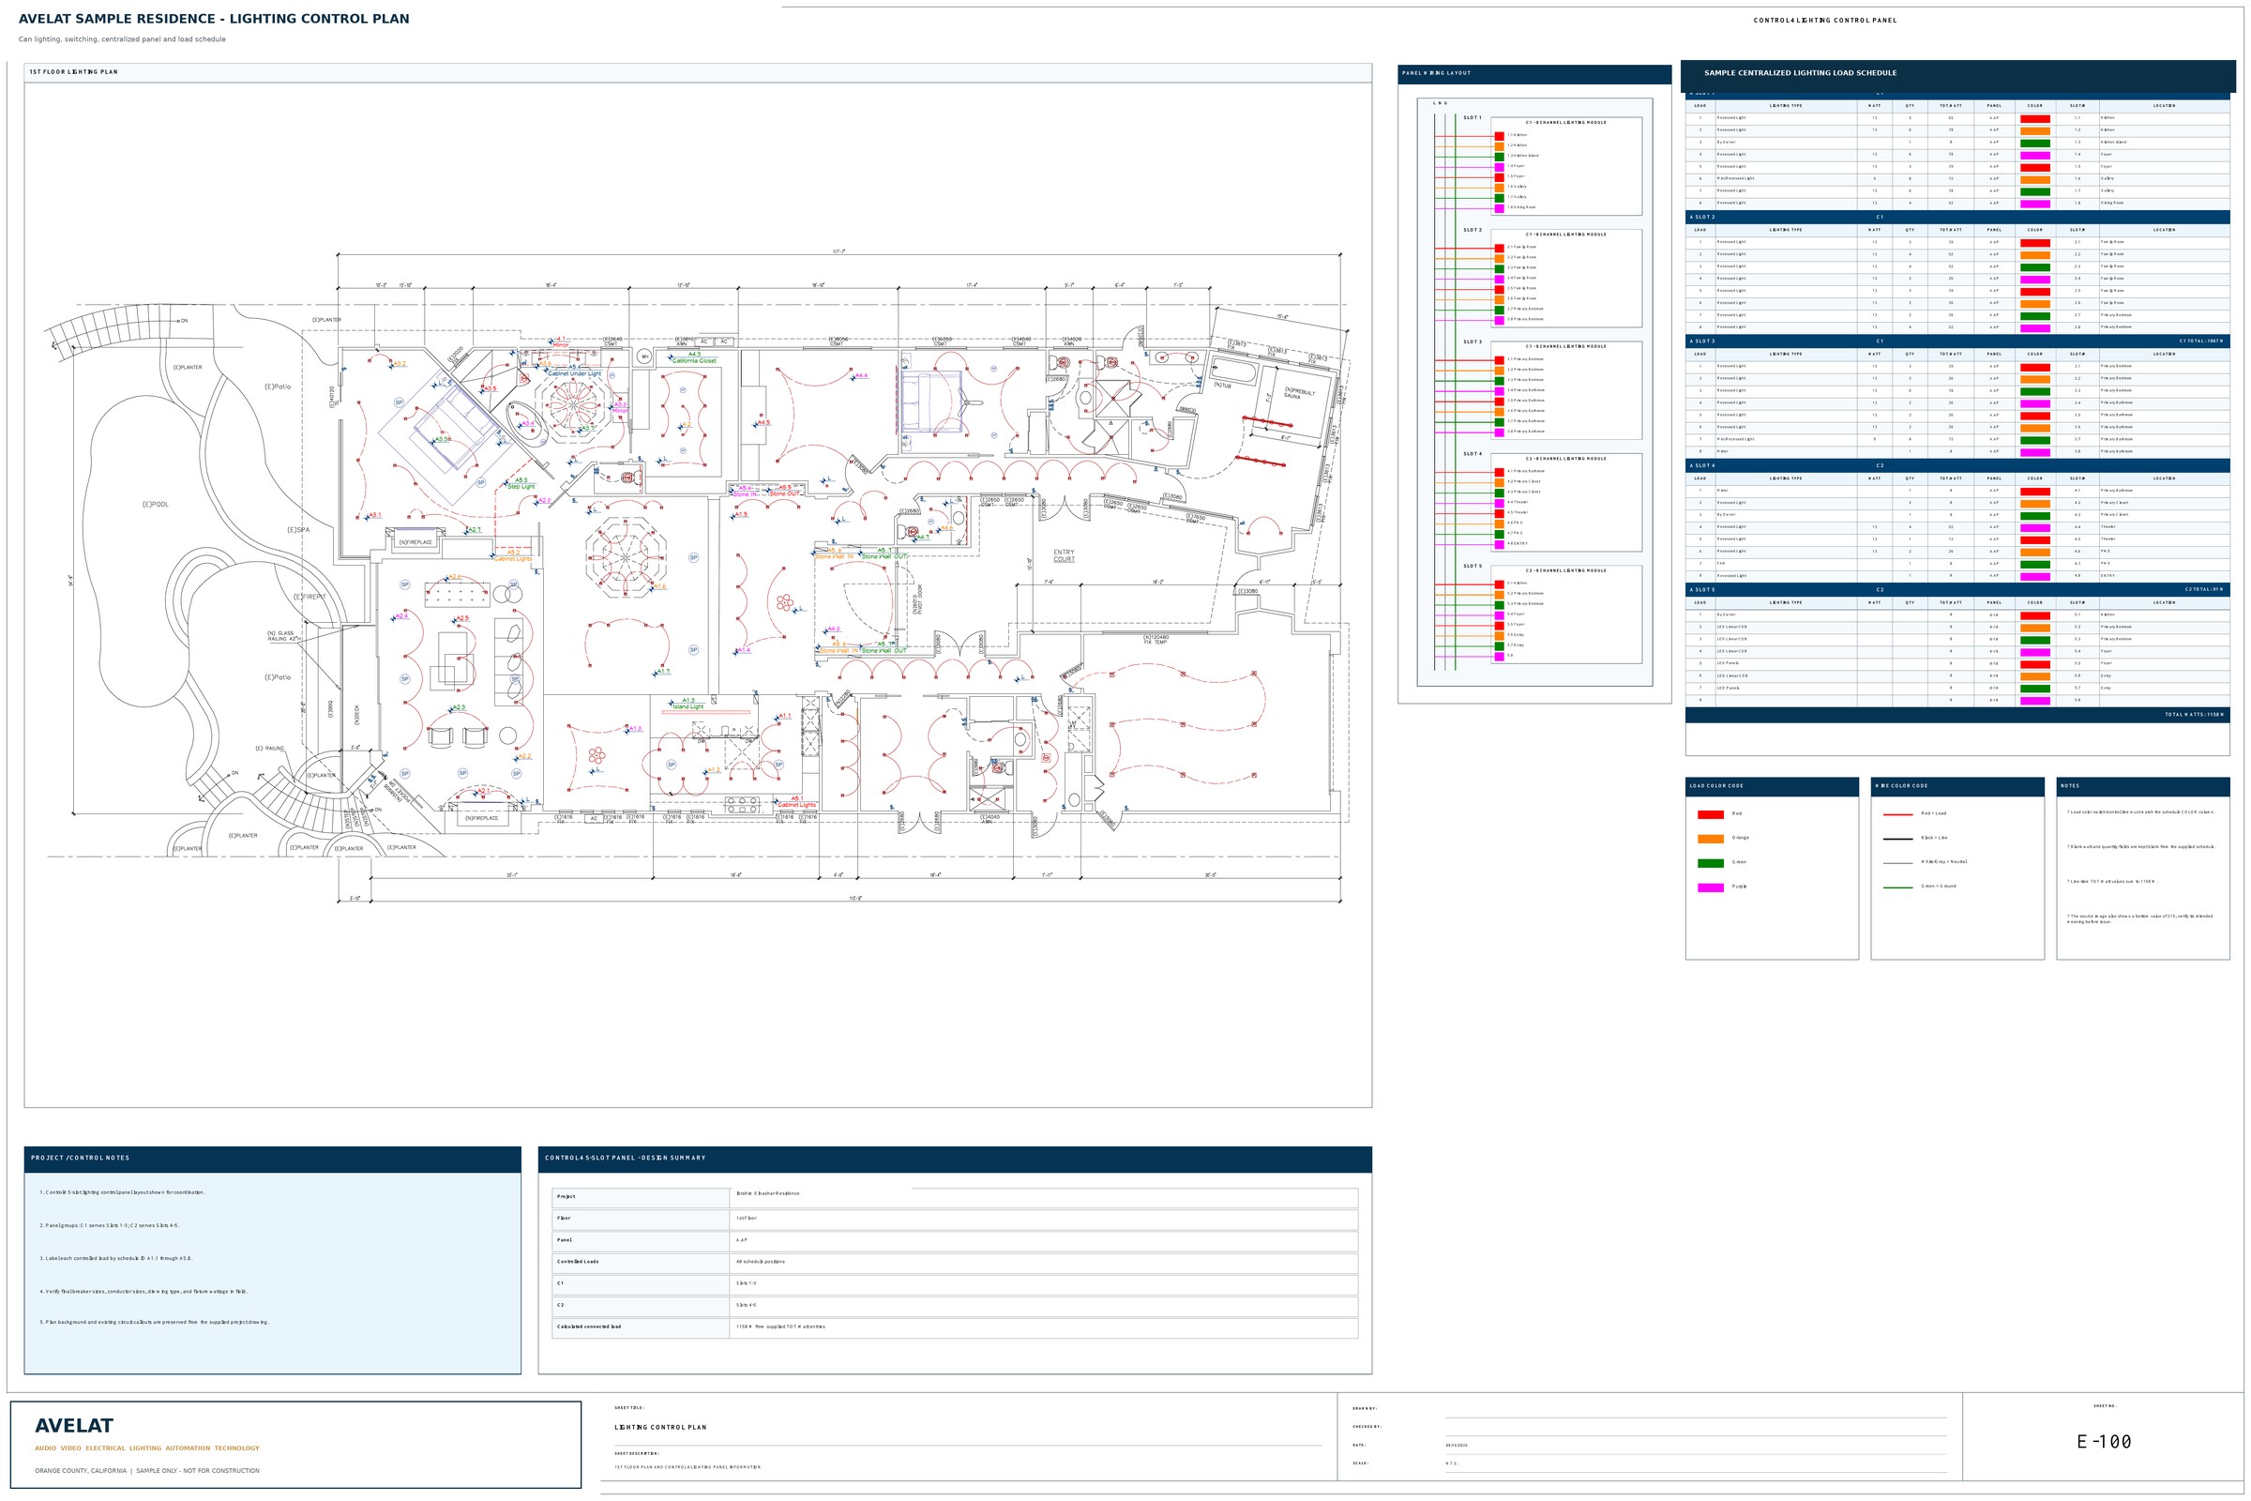Image resolution: width=2251 pixels, height=1501 pixels.
Task: Click the 'E-100' sheet number
Action: 2104,1442
